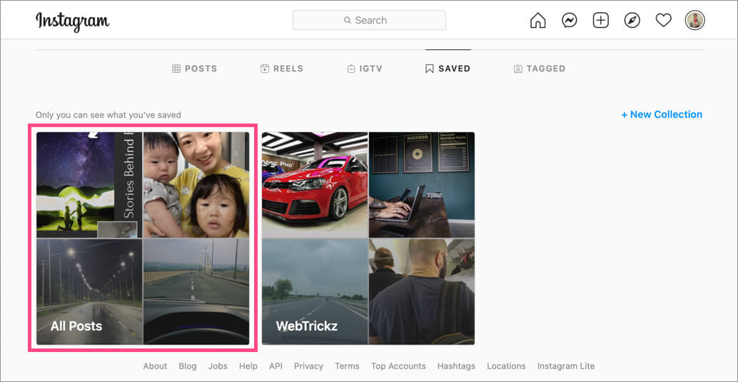
Task: Select the SAVED tab
Action: pos(448,69)
